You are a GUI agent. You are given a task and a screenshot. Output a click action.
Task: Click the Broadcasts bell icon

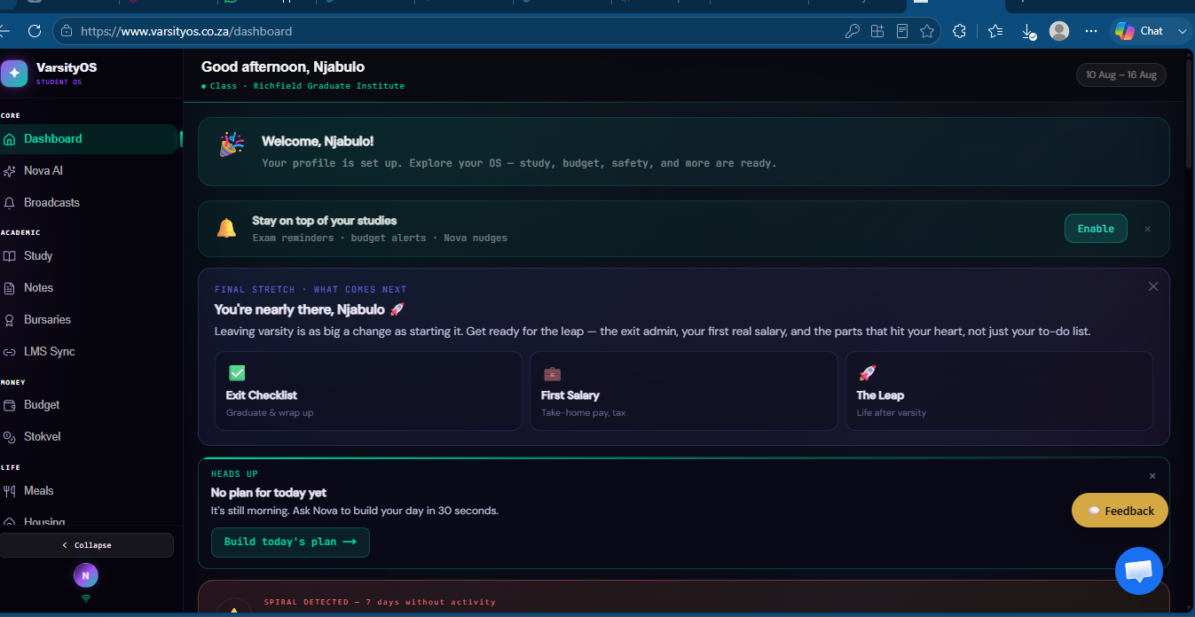click(10, 203)
